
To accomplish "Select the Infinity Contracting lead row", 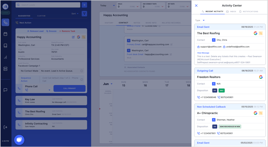I will (51, 125).
